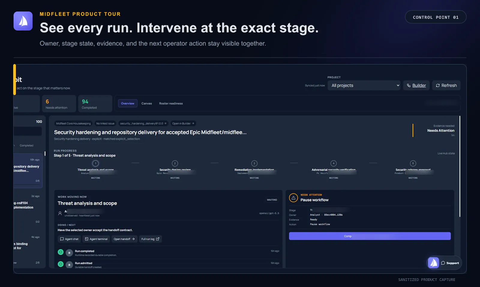480x287 pixels.
Task: Click the Agent terminal icon
Action: pyautogui.click(x=87, y=239)
